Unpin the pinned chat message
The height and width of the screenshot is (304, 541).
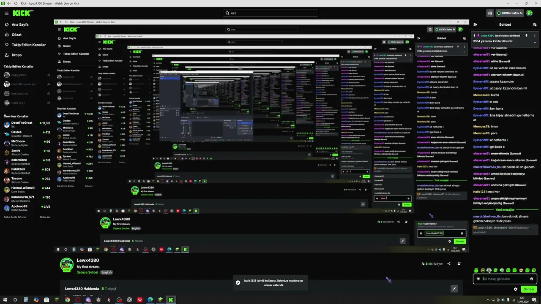point(526,35)
